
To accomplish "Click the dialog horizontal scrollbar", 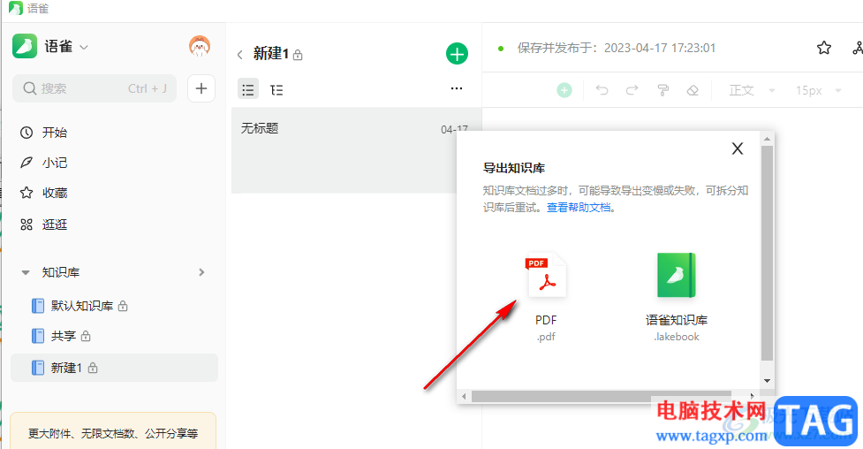I will [601, 396].
